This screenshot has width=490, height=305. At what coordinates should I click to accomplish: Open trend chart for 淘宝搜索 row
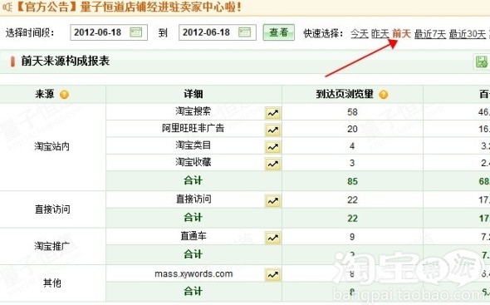coord(272,113)
